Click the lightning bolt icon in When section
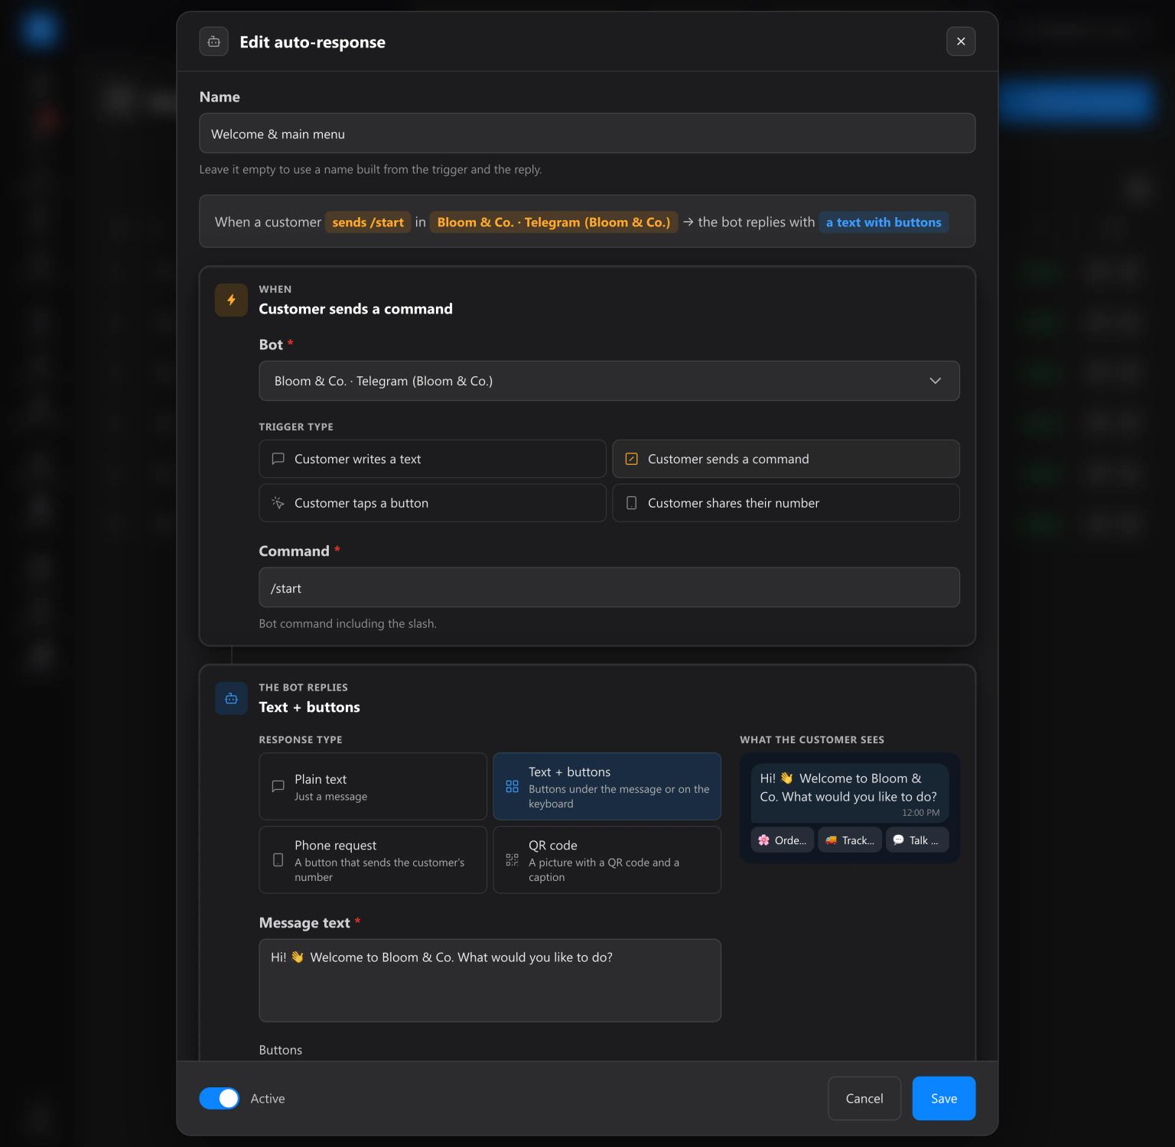This screenshot has width=1175, height=1147. (x=231, y=300)
